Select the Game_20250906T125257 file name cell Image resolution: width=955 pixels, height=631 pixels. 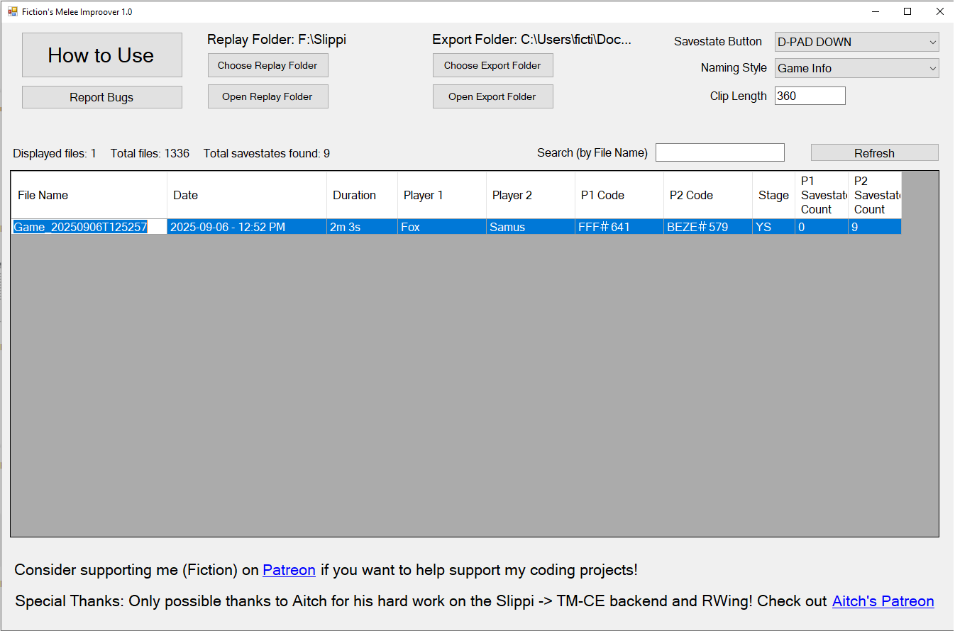[x=89, y=227]
